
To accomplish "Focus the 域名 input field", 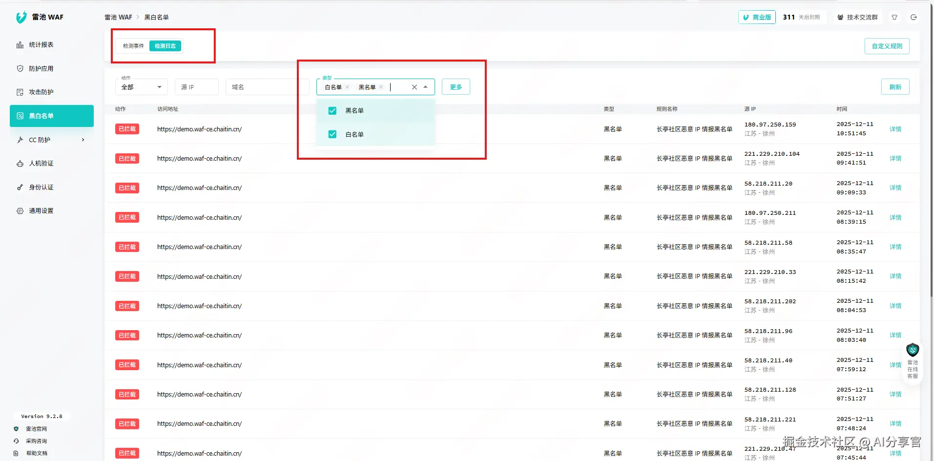I will pyautogui.click(x=268, y=87).
